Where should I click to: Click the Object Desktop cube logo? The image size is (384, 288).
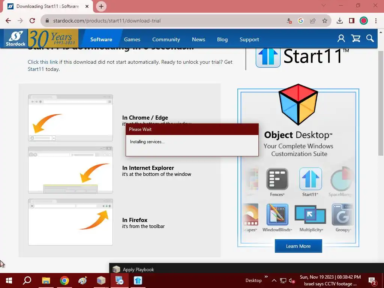pyautogui.click(x=298, y=105)
